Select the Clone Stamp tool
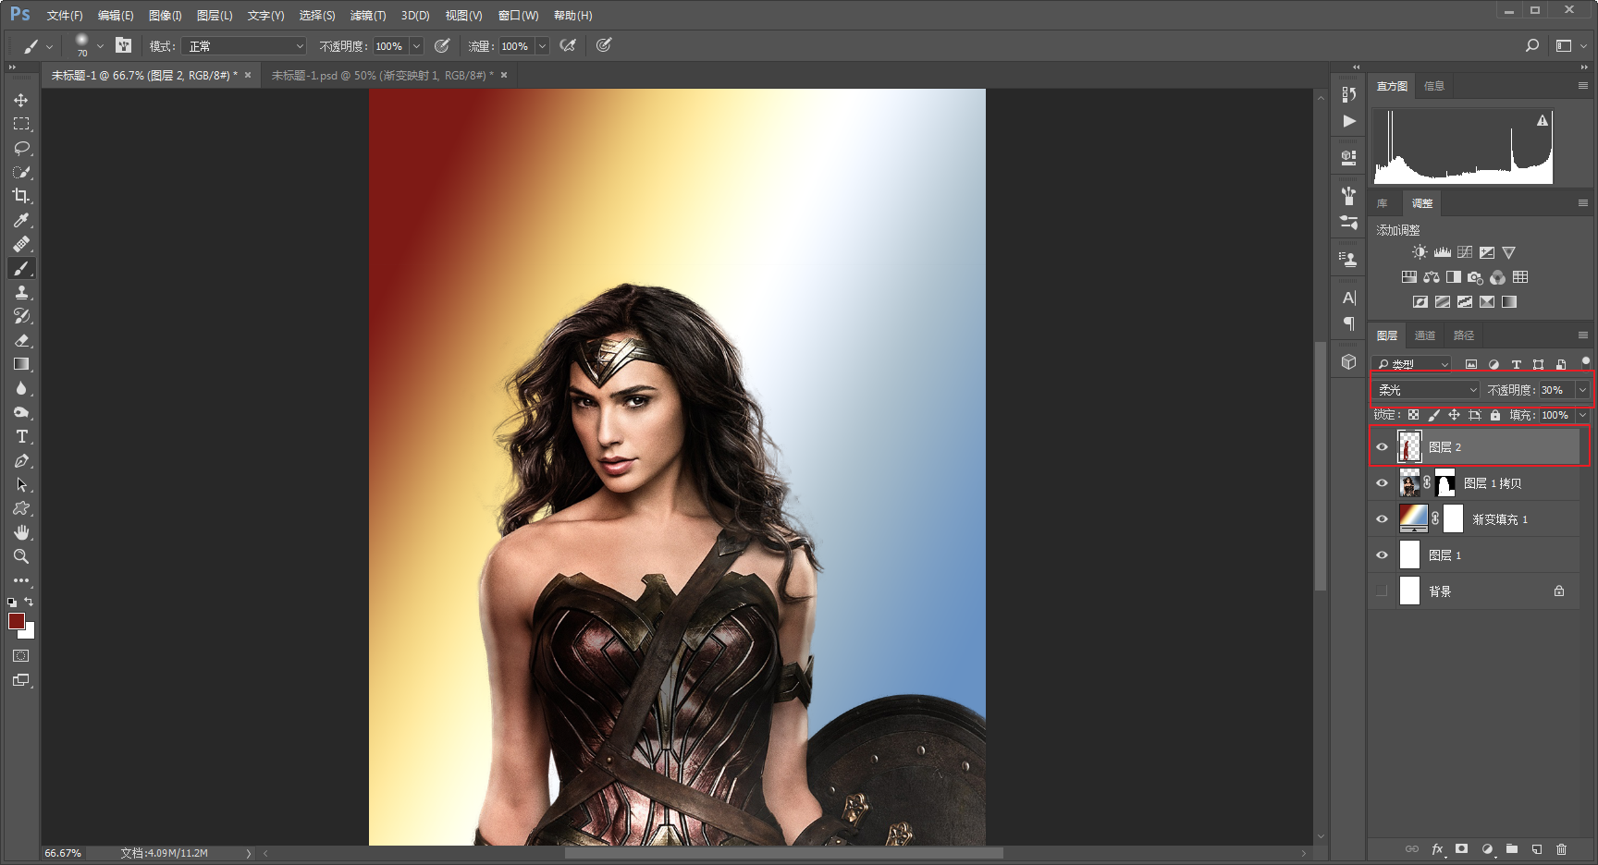The height and width of the screenshot is (865, 1598). point(21,292)
